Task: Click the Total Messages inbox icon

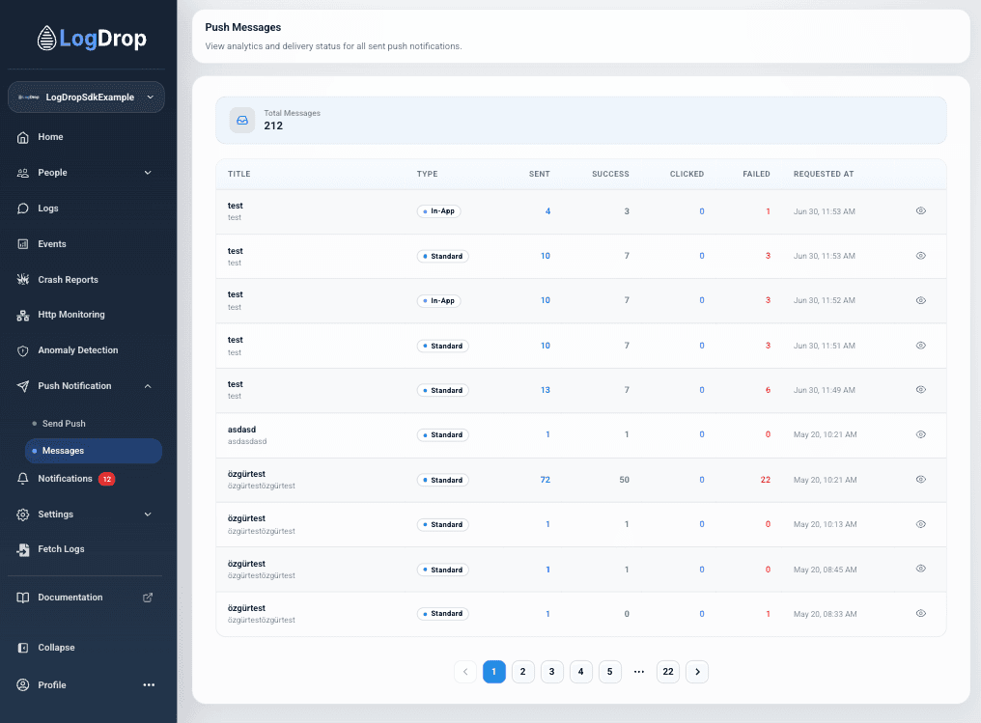Action: pos(242,120)
